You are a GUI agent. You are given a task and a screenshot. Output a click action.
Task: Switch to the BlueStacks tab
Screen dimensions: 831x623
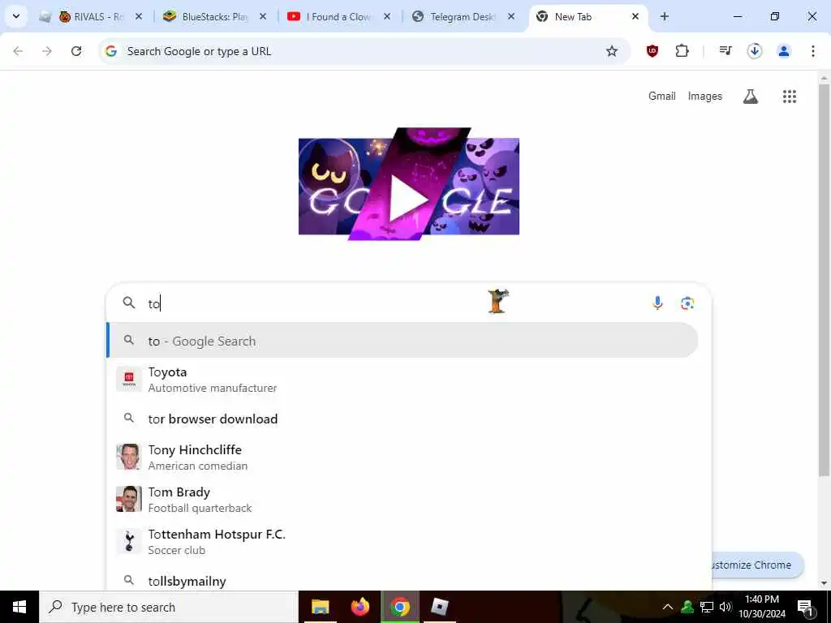pyautogui.click(x=214, y=17)
